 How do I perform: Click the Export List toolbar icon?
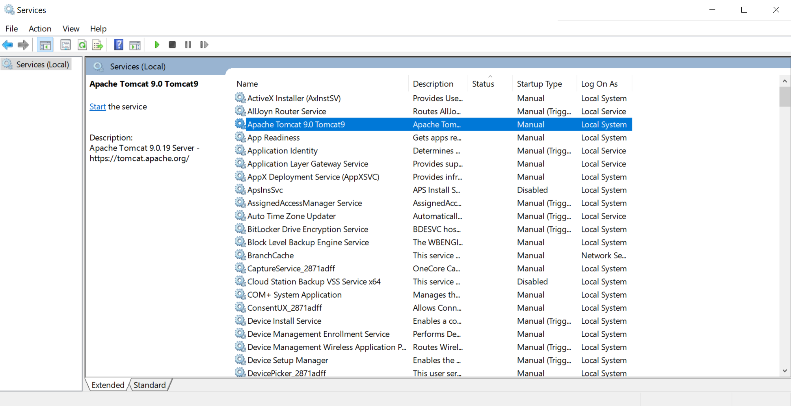97,45
